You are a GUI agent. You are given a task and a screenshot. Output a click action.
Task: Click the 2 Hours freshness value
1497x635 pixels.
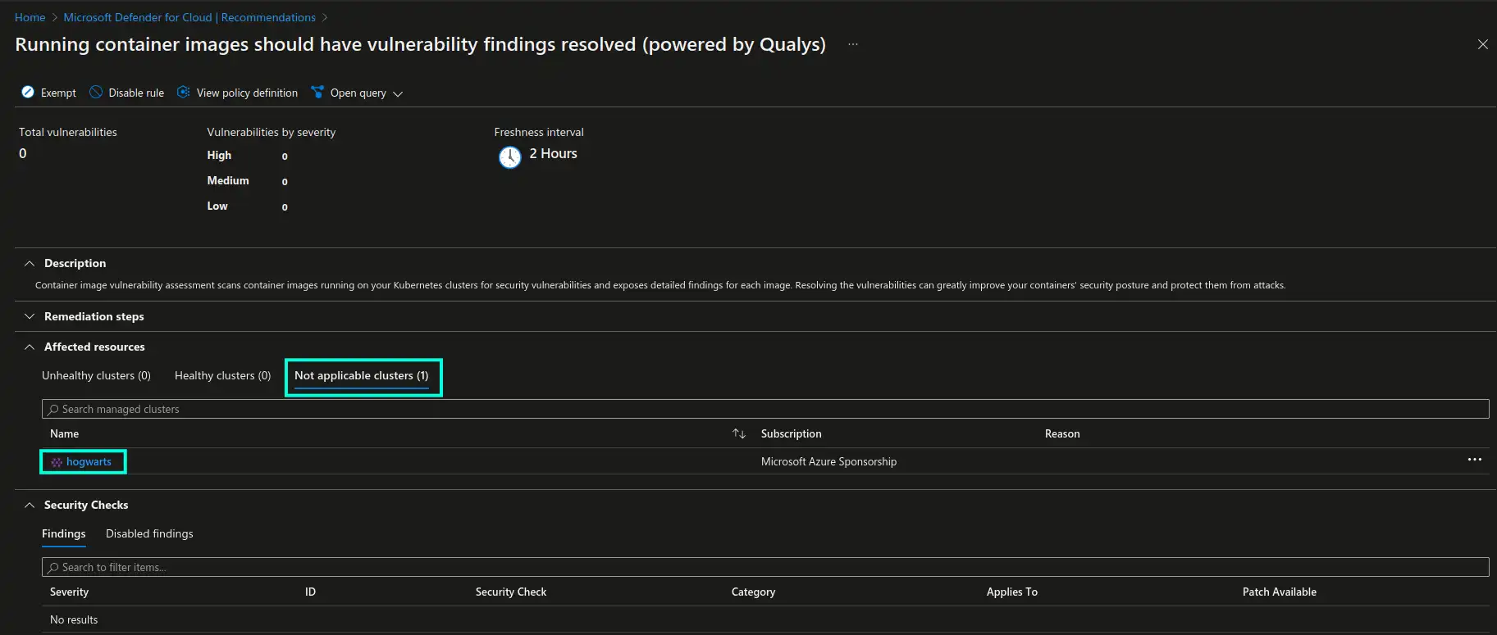coord(553,153)
